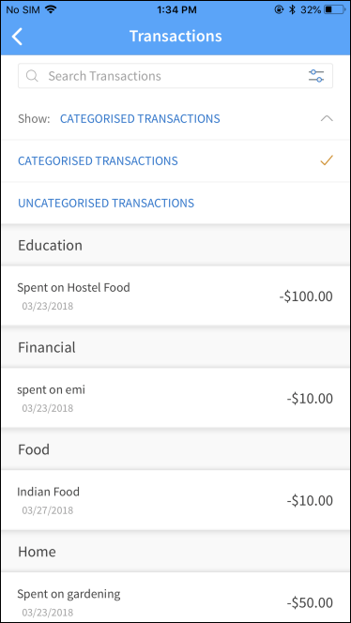Open the Show filter selected value
Screen dimensions: 351x623
pyautogui.click(x=140, y=118)
